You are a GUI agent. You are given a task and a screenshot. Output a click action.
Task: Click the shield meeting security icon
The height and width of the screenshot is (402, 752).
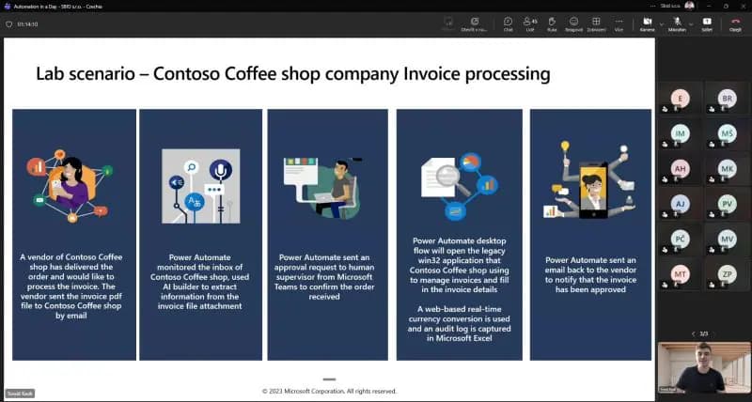point(8,24)
